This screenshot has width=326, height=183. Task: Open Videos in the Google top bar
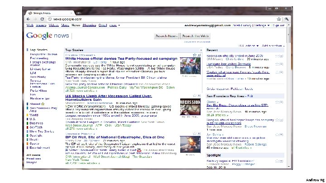[x=53, y=25]
